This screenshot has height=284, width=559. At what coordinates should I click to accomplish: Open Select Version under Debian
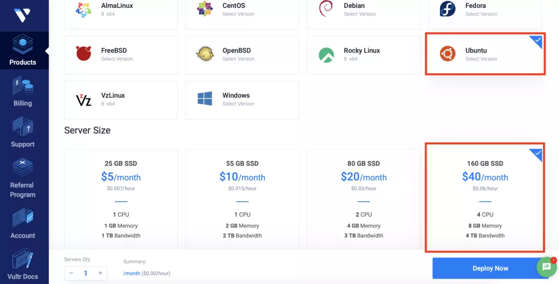[360, 14]
